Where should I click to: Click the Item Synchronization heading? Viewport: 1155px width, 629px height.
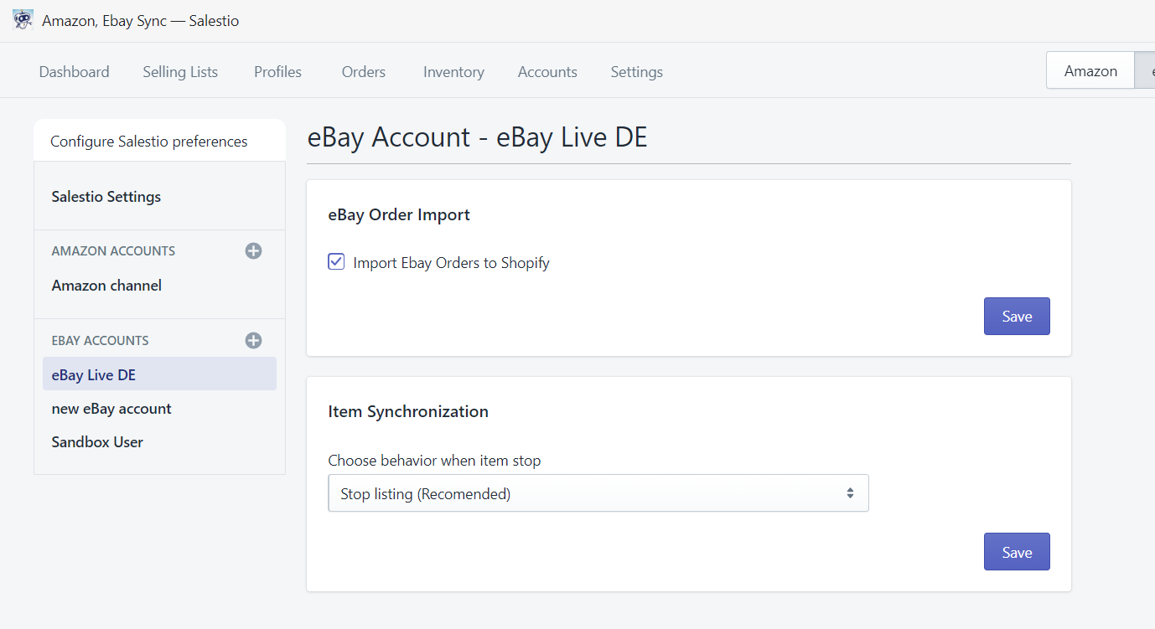(x=408, y=412)
